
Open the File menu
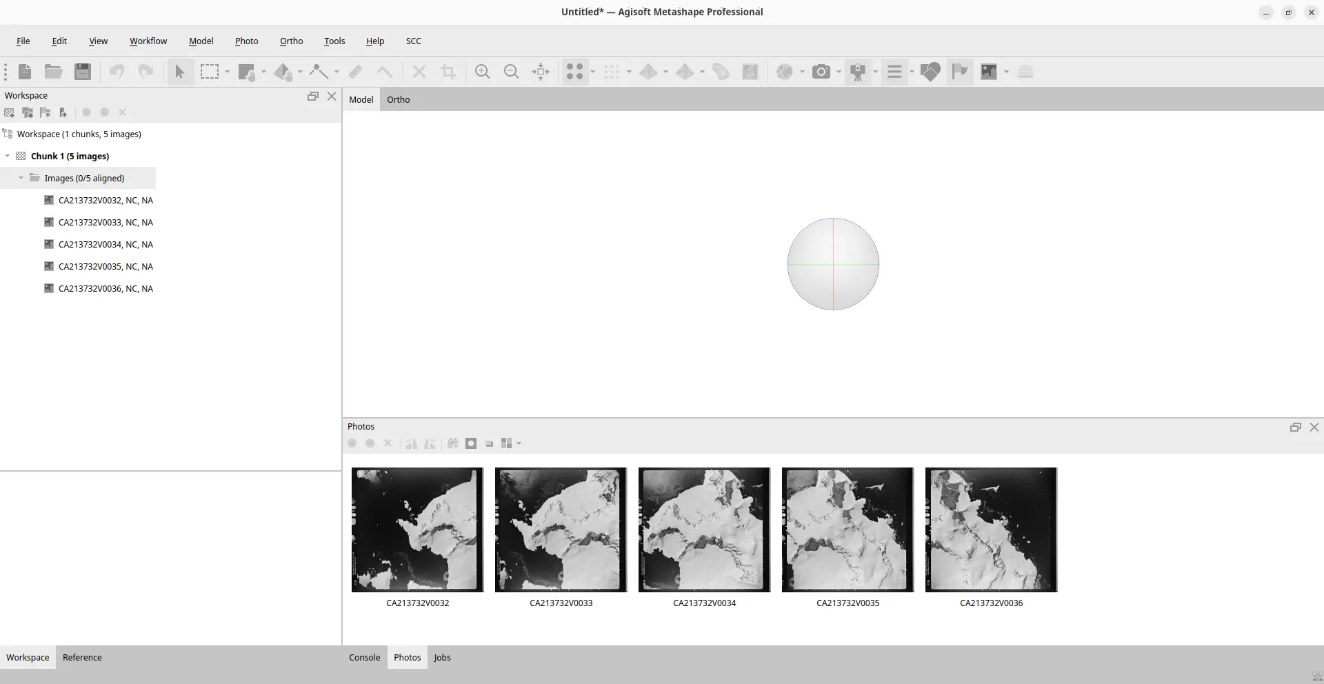click(x=23, y=41)
